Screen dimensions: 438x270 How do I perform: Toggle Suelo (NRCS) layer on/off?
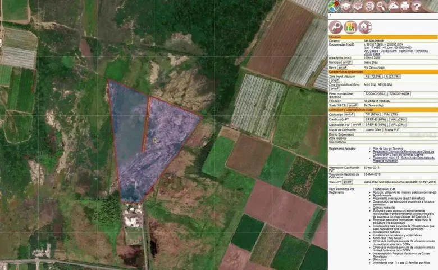353,105
